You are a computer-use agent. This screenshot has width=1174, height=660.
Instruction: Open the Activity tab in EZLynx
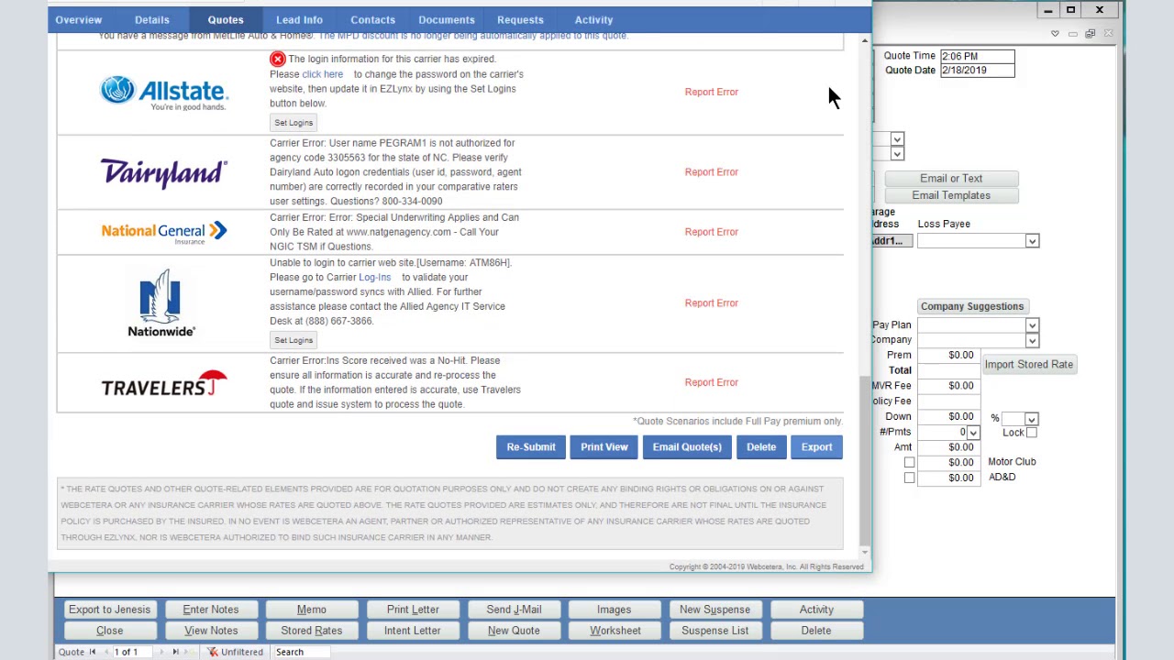tap(593, 19)
